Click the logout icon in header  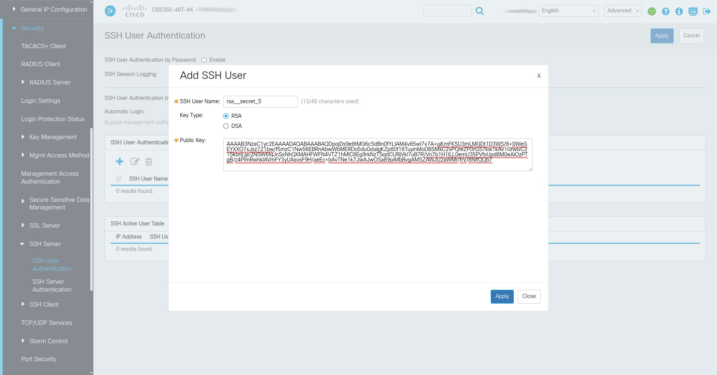click(707, 11)
